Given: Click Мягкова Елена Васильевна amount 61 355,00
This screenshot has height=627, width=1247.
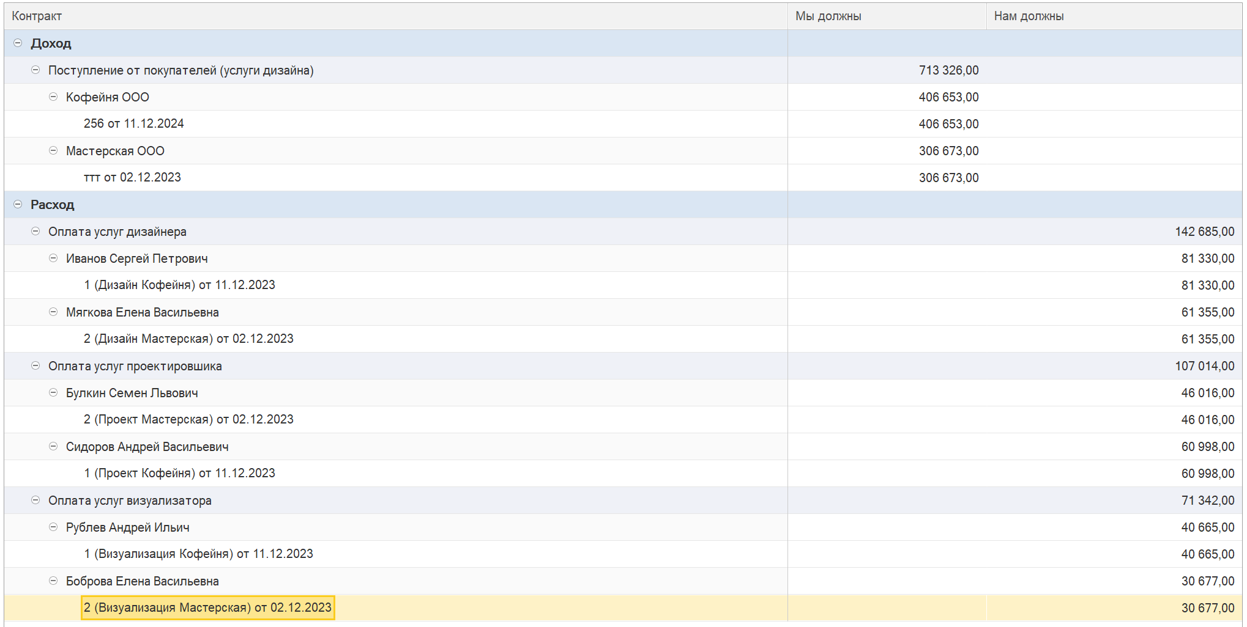Looking at the screenshot, I should coord(1207,312).
